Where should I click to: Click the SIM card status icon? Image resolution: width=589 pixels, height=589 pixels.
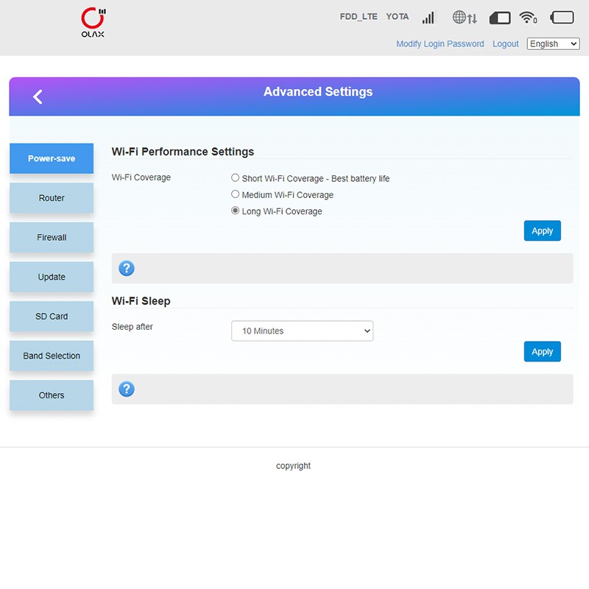click(500, 17)
